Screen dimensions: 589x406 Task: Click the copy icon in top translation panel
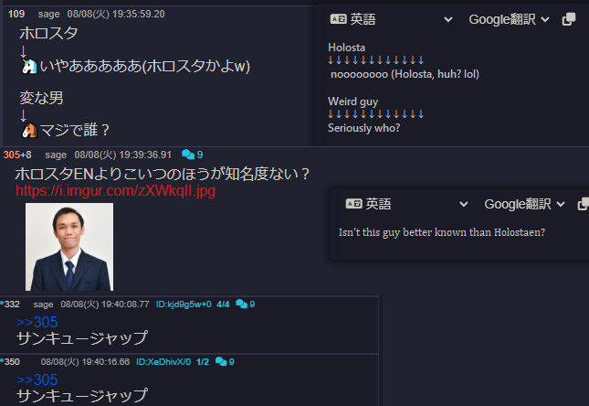pos(569,19)
